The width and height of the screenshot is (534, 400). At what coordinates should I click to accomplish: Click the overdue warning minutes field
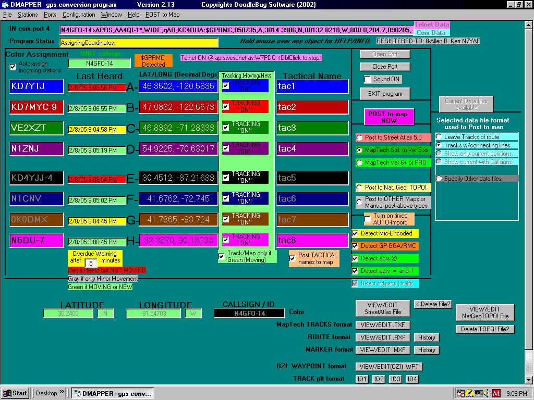pos(91,264)
